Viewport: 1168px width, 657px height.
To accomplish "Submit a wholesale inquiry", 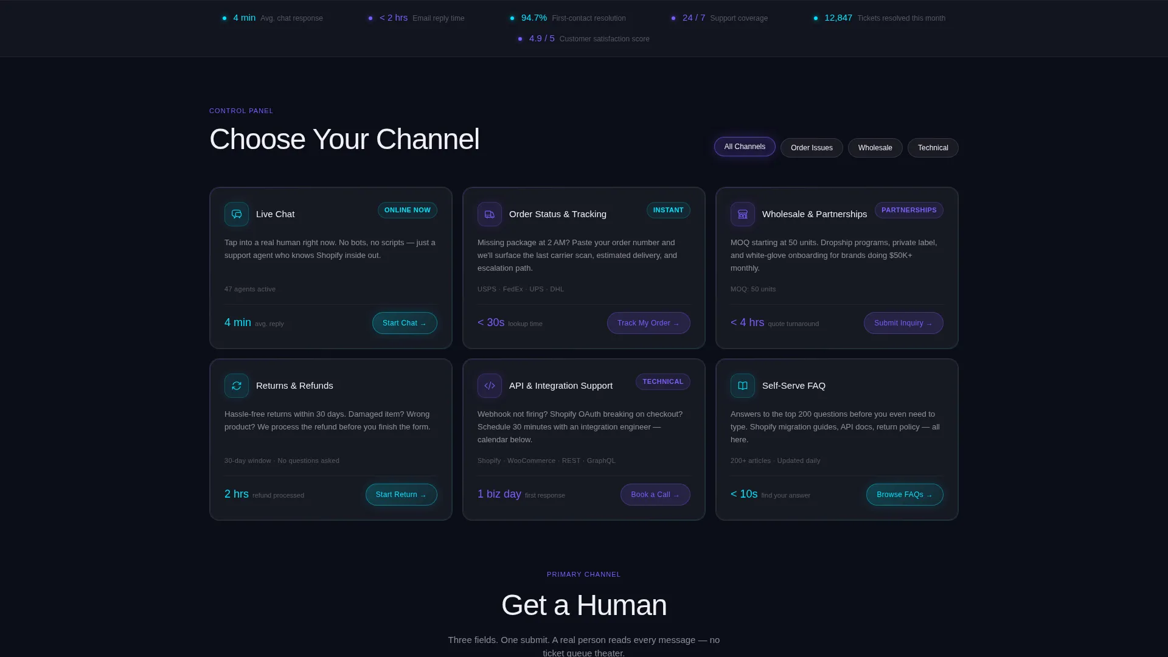I will (903, 323).
